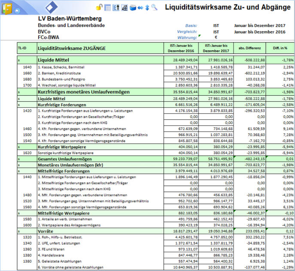
Task: Click the sort ascending icon
Action: [116, 7]
